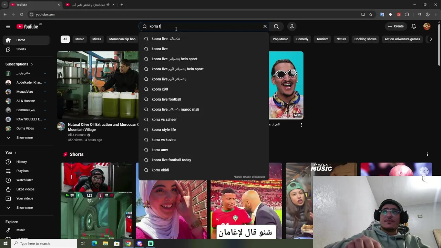The image size is (441, 248).
Task: Open the Shorts shelf more options menu
Action: pyautogui.click(x=427, y=154)
